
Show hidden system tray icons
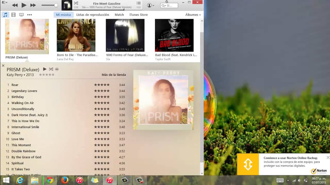(288, 180)
